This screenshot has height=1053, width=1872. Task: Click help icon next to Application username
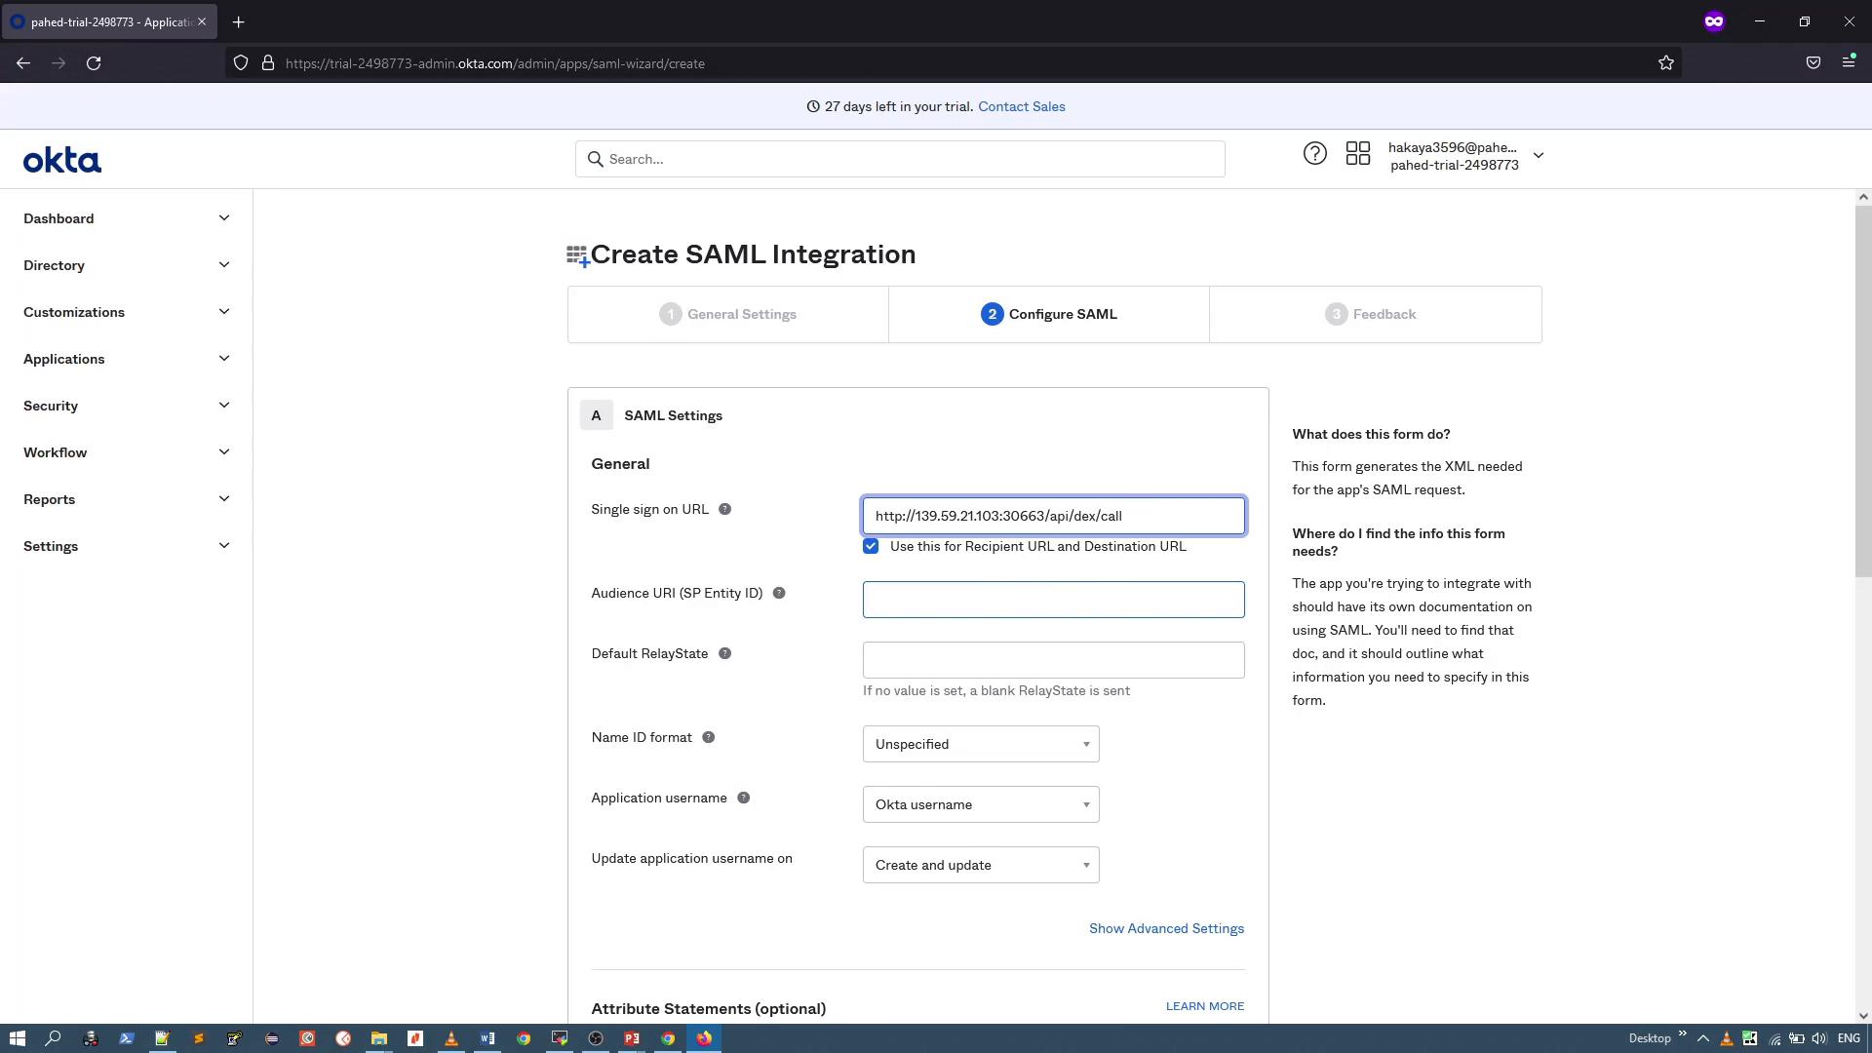click(743, 798)
